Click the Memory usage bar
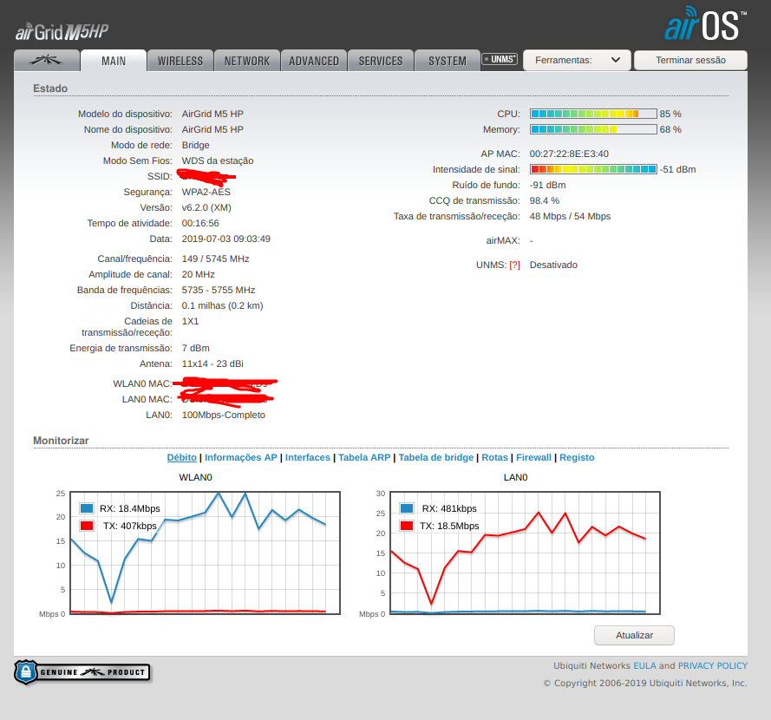 click(x=593, y=129)
